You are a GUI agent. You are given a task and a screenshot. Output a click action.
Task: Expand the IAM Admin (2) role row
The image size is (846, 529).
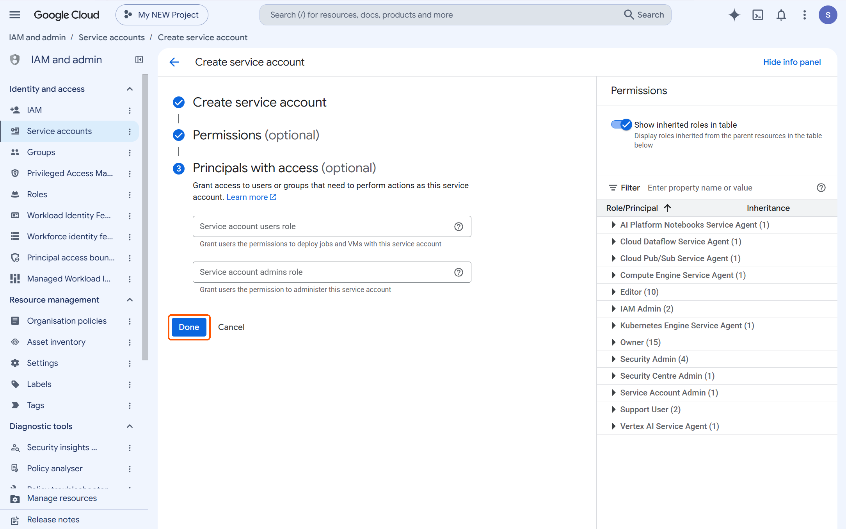(x=614, y=309)
